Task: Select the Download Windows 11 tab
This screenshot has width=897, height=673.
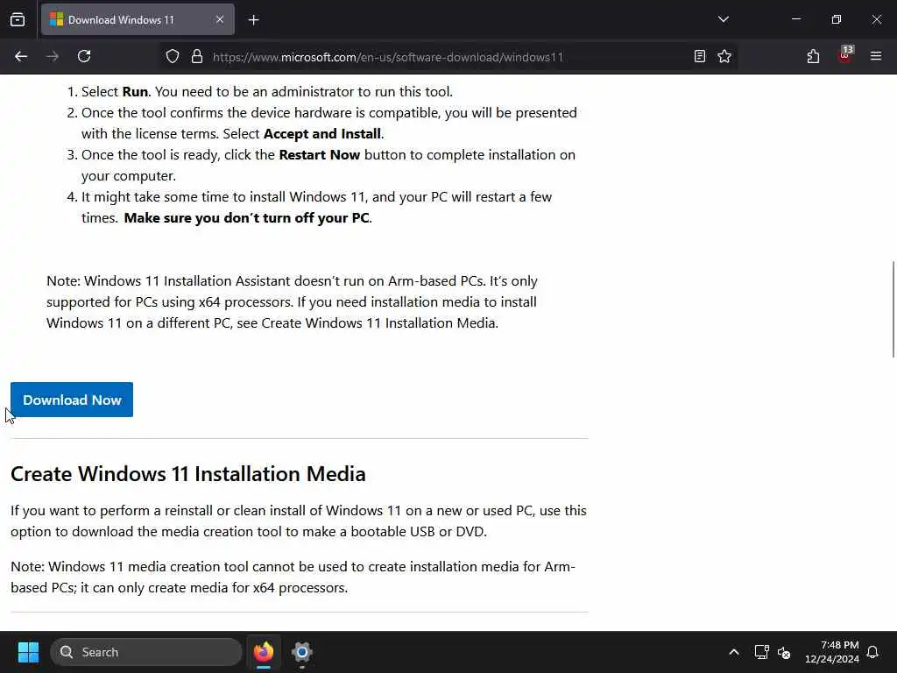Action: pyautogui.click(x=138, y=19)
